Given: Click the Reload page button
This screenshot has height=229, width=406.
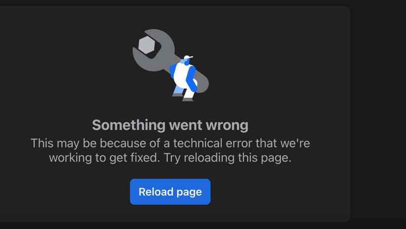Looking at the screenshot, I should [170, 192].
